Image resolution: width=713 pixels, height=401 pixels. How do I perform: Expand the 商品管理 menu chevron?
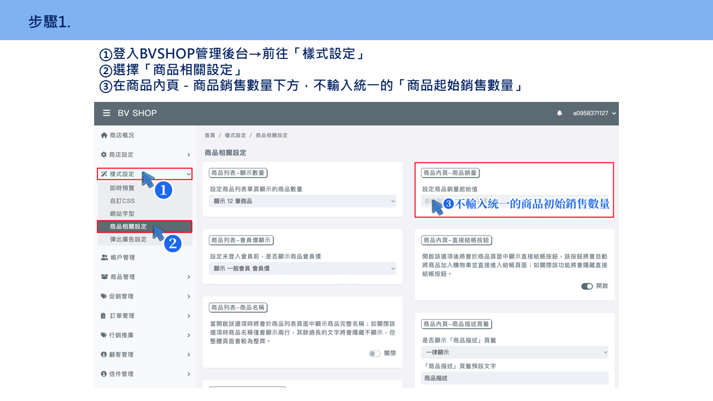pyautogui.click(x=189, y=277)
